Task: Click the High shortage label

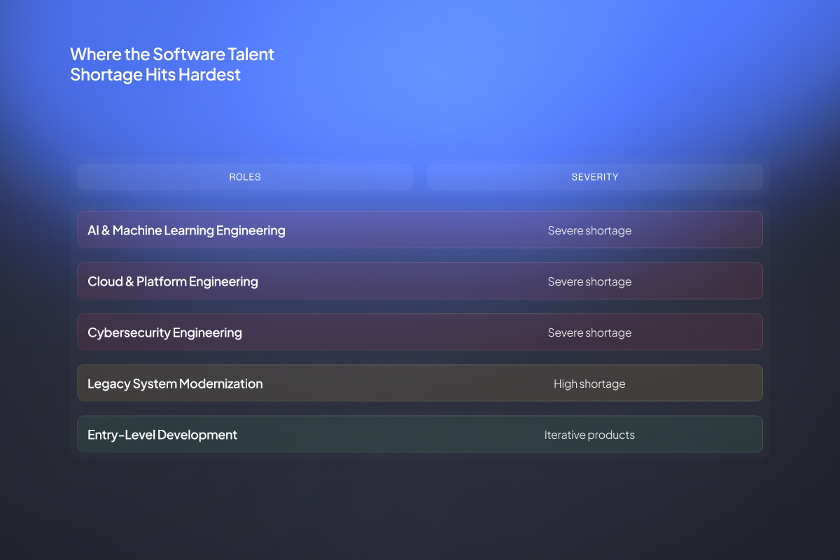Action: tap(589, 383)
